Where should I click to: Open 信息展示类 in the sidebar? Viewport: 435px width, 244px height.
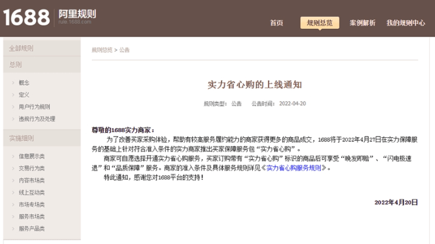[32, 156]
